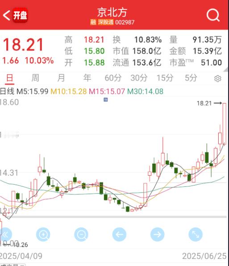
Task: Tap the start date 2025/04/09
Action: [x=21, y=256]
